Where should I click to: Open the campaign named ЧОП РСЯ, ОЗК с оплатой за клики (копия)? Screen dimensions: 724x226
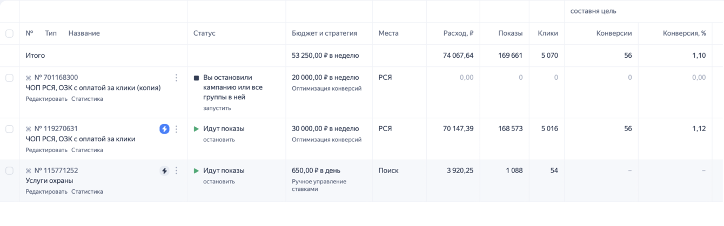93,88
